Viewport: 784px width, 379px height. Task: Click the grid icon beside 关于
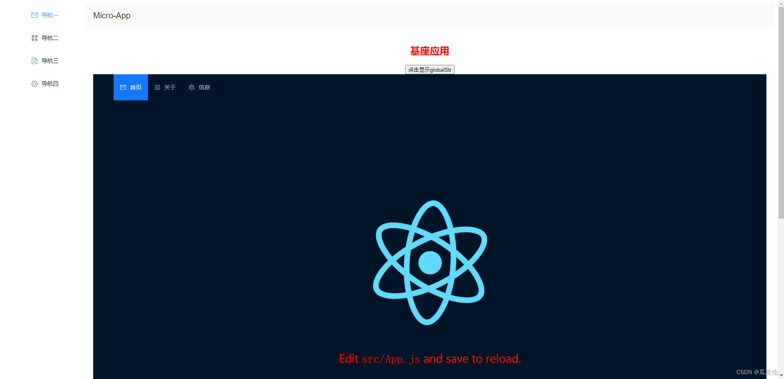pos(157,87)
